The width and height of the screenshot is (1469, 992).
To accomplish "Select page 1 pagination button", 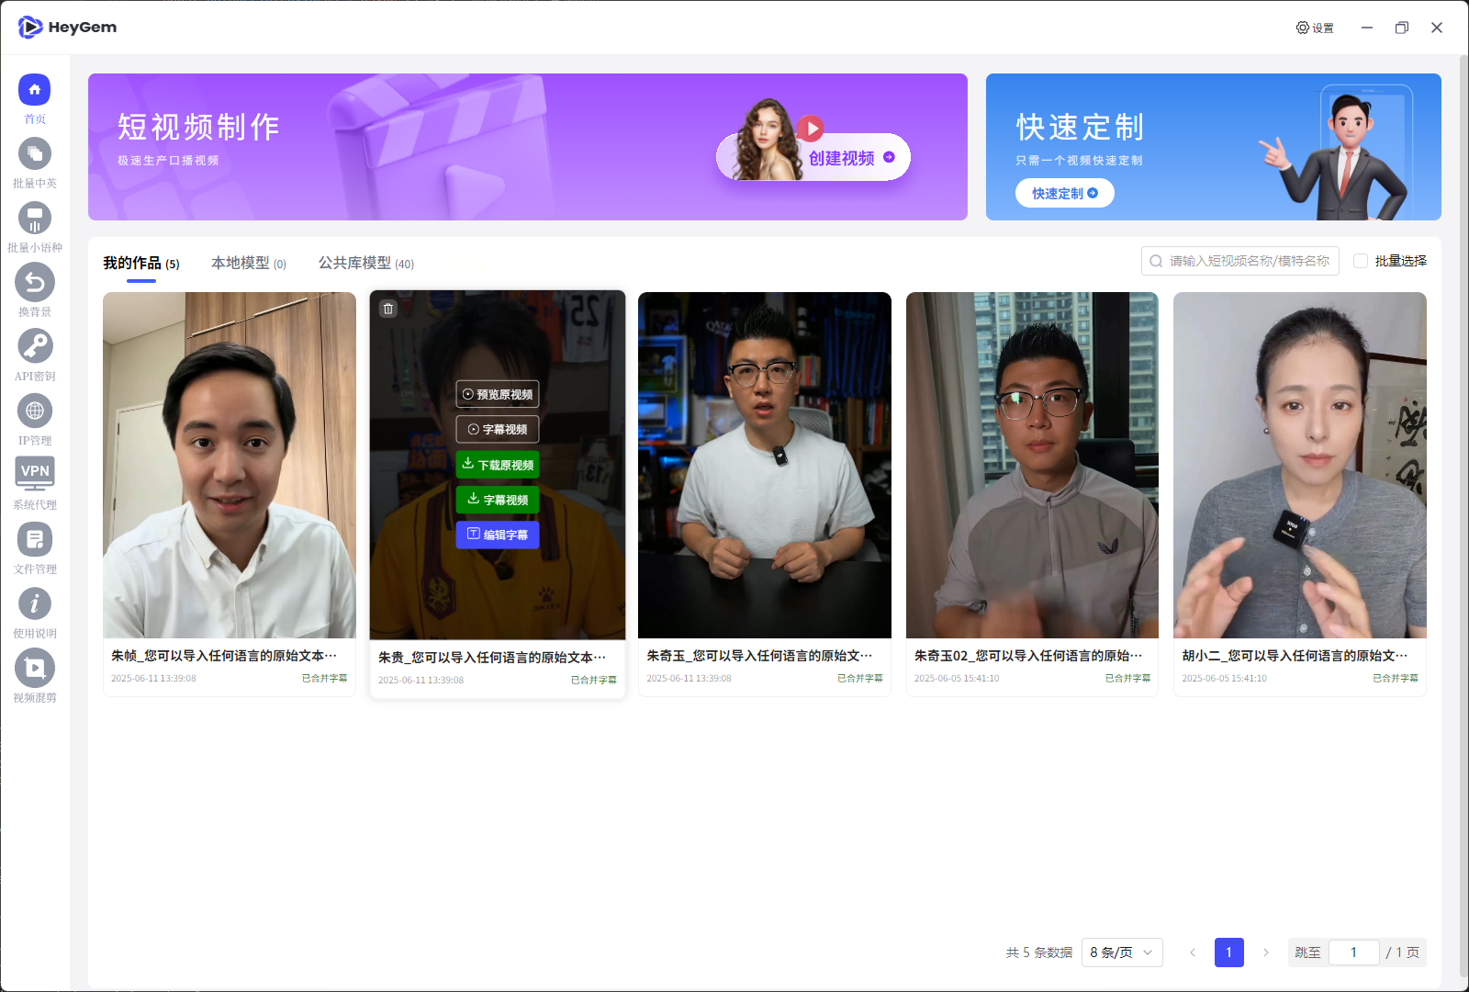I will point(1229,953).
